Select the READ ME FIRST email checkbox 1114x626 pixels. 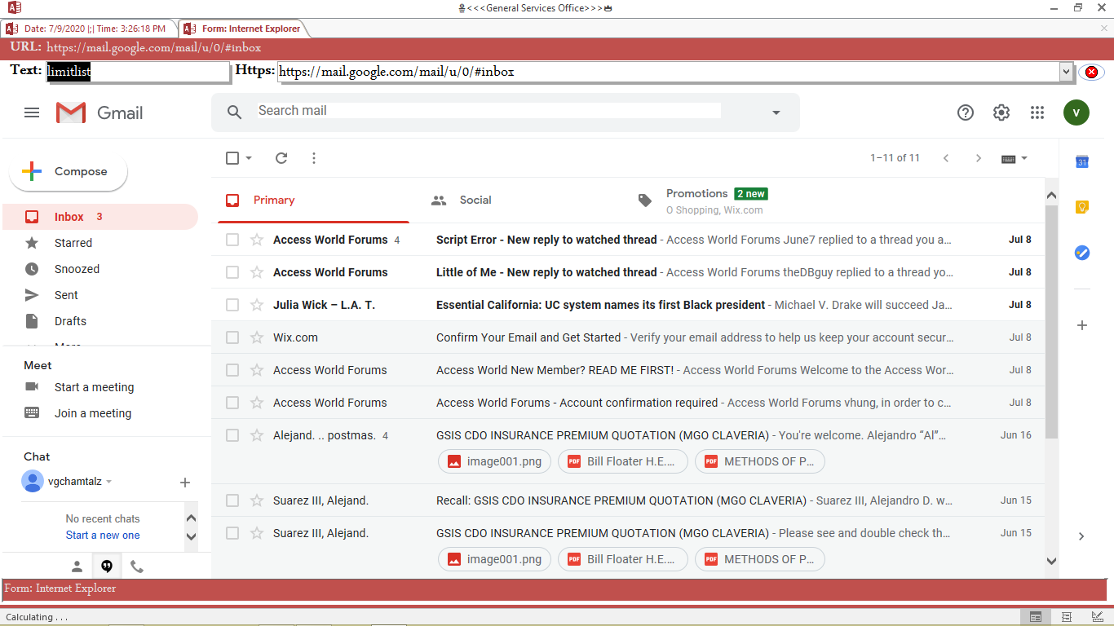(232, 370)
